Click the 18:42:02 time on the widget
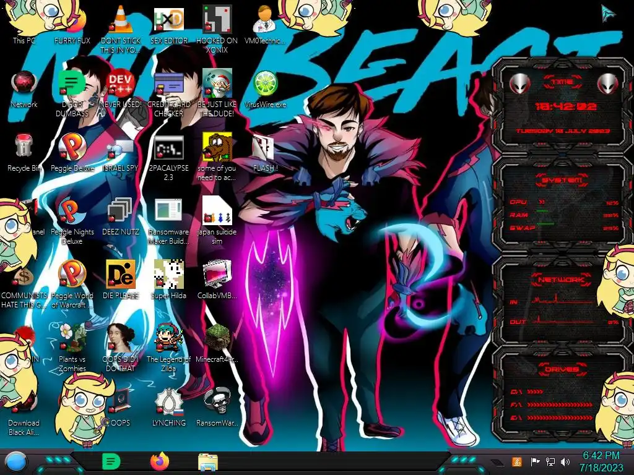 tap(566, 106)
